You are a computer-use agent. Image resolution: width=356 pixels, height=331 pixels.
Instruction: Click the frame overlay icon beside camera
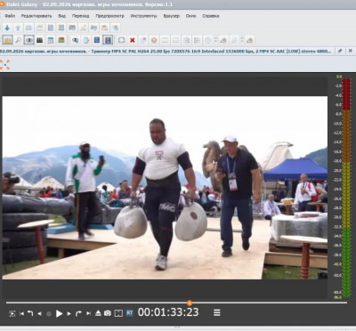[118, 313]
